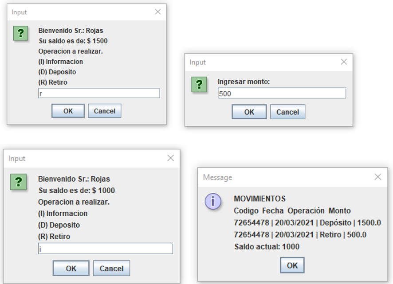This screenshot has width=393, height=284.
Task: Click '(I) Informacion' in the $1500 dialog
Action: click(61, 62)
